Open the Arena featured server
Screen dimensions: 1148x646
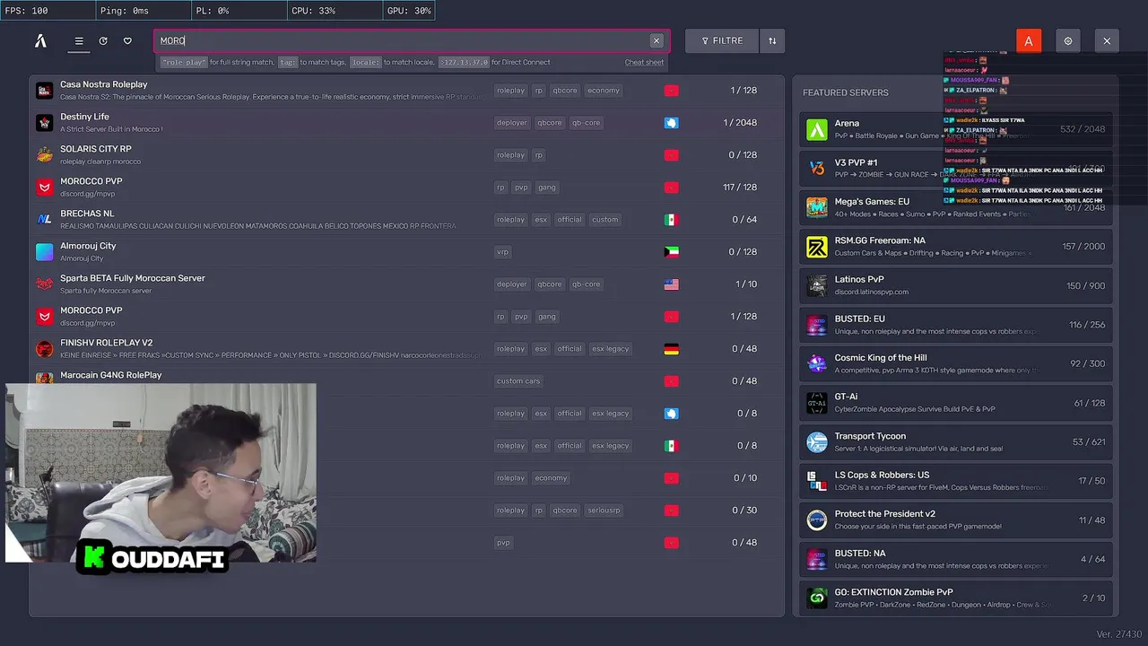pyautogui.click(x=956, y=129)
